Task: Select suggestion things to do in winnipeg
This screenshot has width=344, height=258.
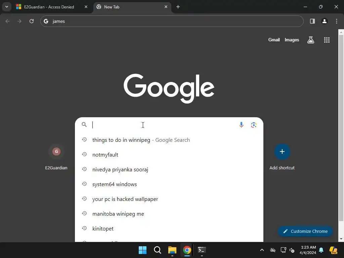Action: tap(169, 140)
